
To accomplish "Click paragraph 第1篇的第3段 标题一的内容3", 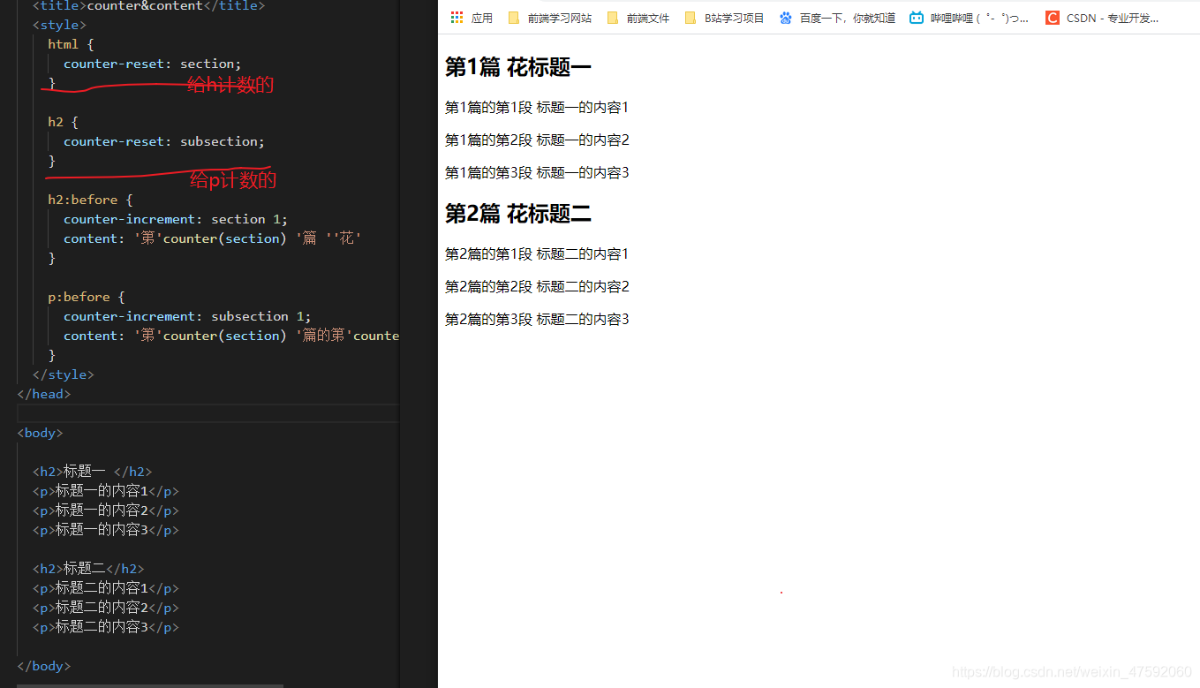I will pos(537,173).
